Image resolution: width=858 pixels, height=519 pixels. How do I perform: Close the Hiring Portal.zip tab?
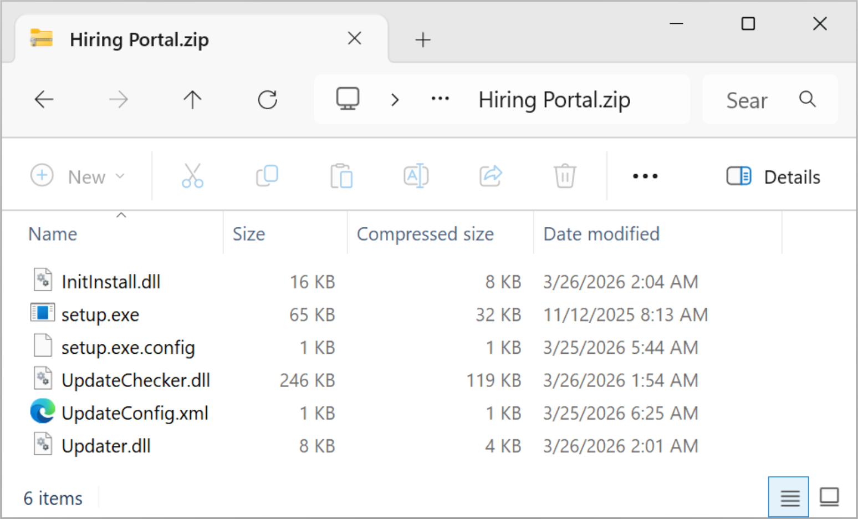click(354, 38)
